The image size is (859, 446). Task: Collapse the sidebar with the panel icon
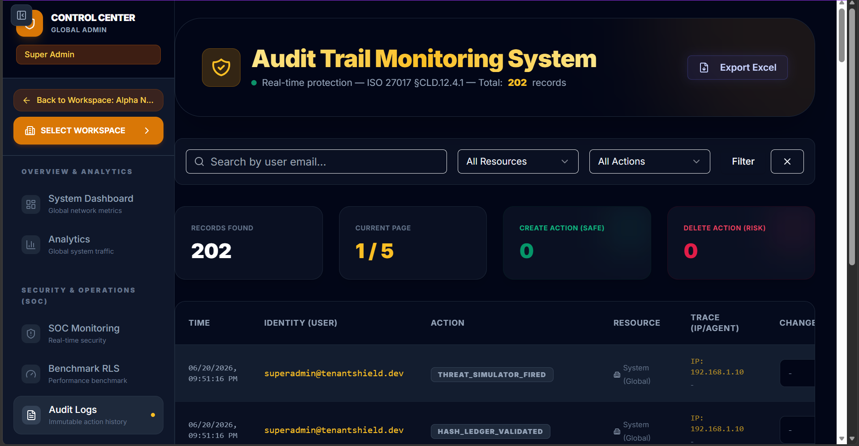(x=21, y=15)
